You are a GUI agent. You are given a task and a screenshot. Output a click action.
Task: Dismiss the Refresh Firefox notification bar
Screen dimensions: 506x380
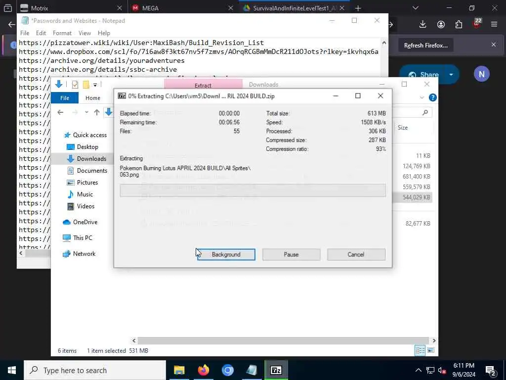coord(494,45)
